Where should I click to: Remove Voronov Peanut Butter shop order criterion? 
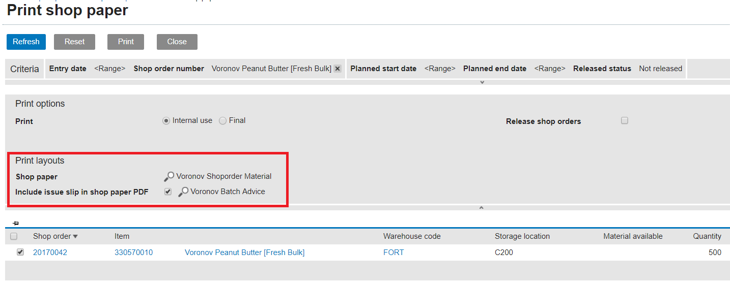tap(337, 69)
